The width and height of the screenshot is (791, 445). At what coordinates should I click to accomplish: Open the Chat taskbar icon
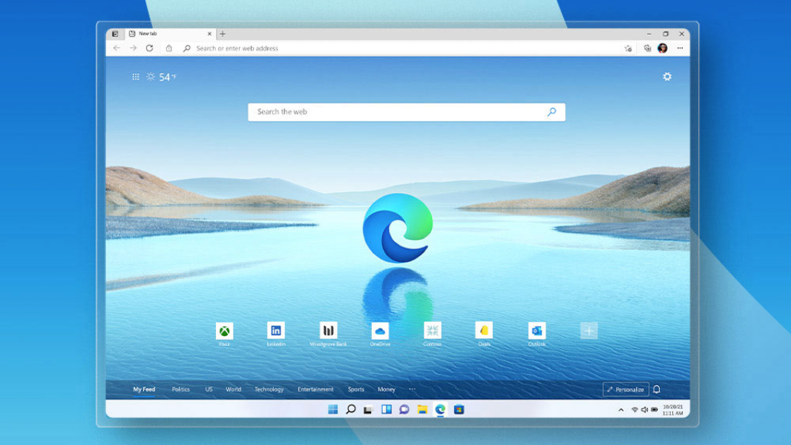point(404,409)
